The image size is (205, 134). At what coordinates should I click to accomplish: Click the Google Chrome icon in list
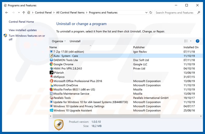(x=51, y=64)
